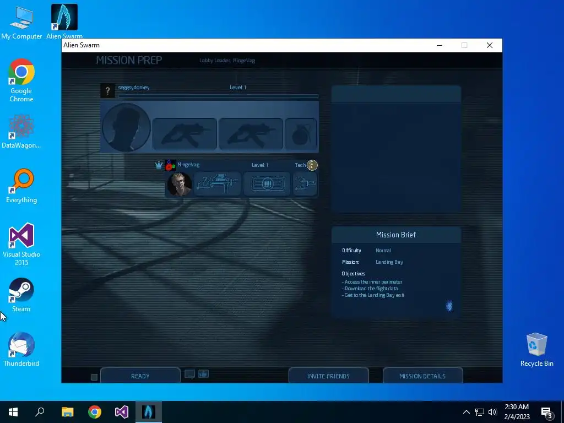Open the chat speech bubble icon
The width and height of the screenshot is (564, 423).
coord(189,374)
